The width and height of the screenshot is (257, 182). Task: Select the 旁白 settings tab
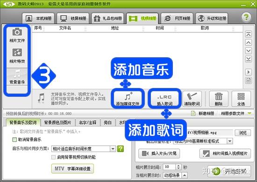[107, 122]
